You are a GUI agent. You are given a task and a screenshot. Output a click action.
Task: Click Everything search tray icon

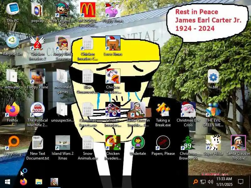pos(195,182)
